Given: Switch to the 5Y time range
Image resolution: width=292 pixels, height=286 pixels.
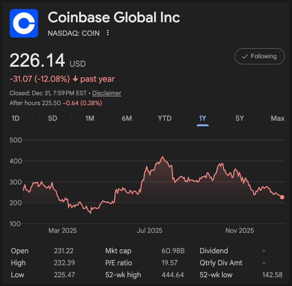Looking at the screenshot, I should coord(239,118).
